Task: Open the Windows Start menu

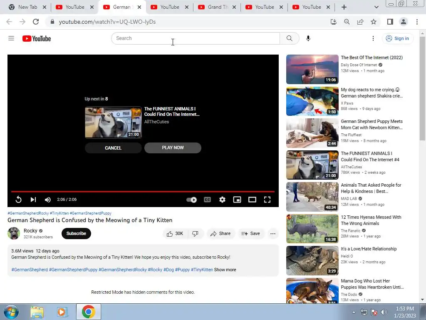Action: pyautogui.click(x=11, y=312)
